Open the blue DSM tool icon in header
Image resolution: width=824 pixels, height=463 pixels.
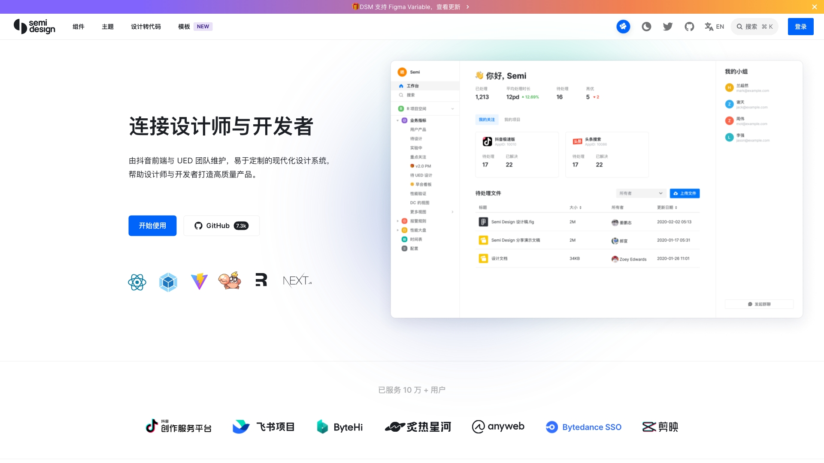pos(624,26)
